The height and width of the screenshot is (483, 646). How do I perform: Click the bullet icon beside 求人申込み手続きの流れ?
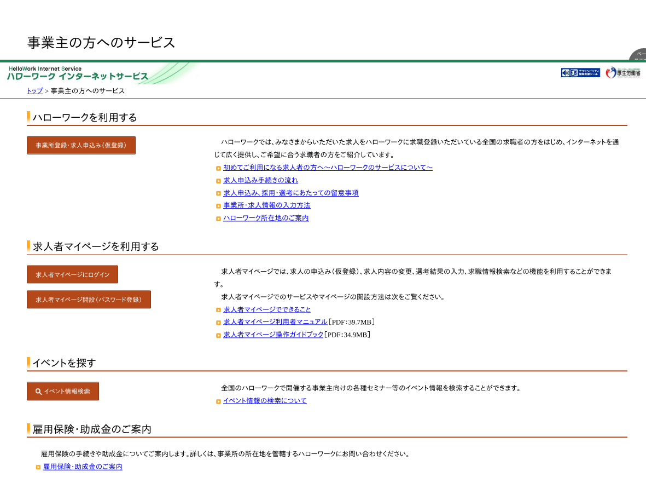[x=218, y=181]
